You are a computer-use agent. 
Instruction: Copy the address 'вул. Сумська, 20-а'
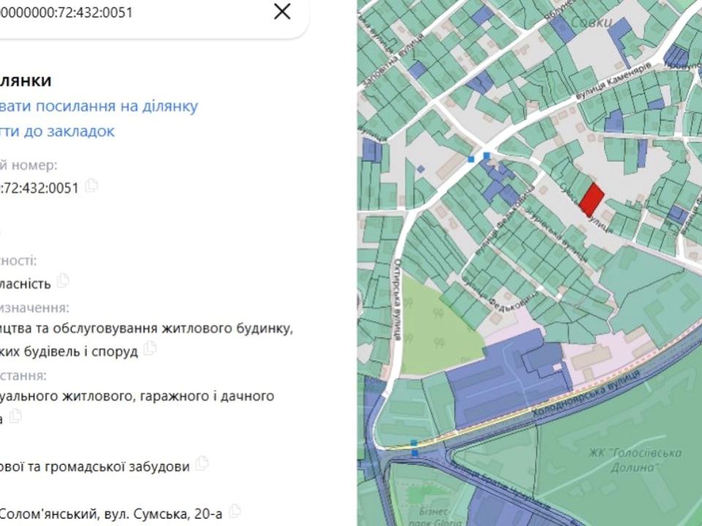234,511
